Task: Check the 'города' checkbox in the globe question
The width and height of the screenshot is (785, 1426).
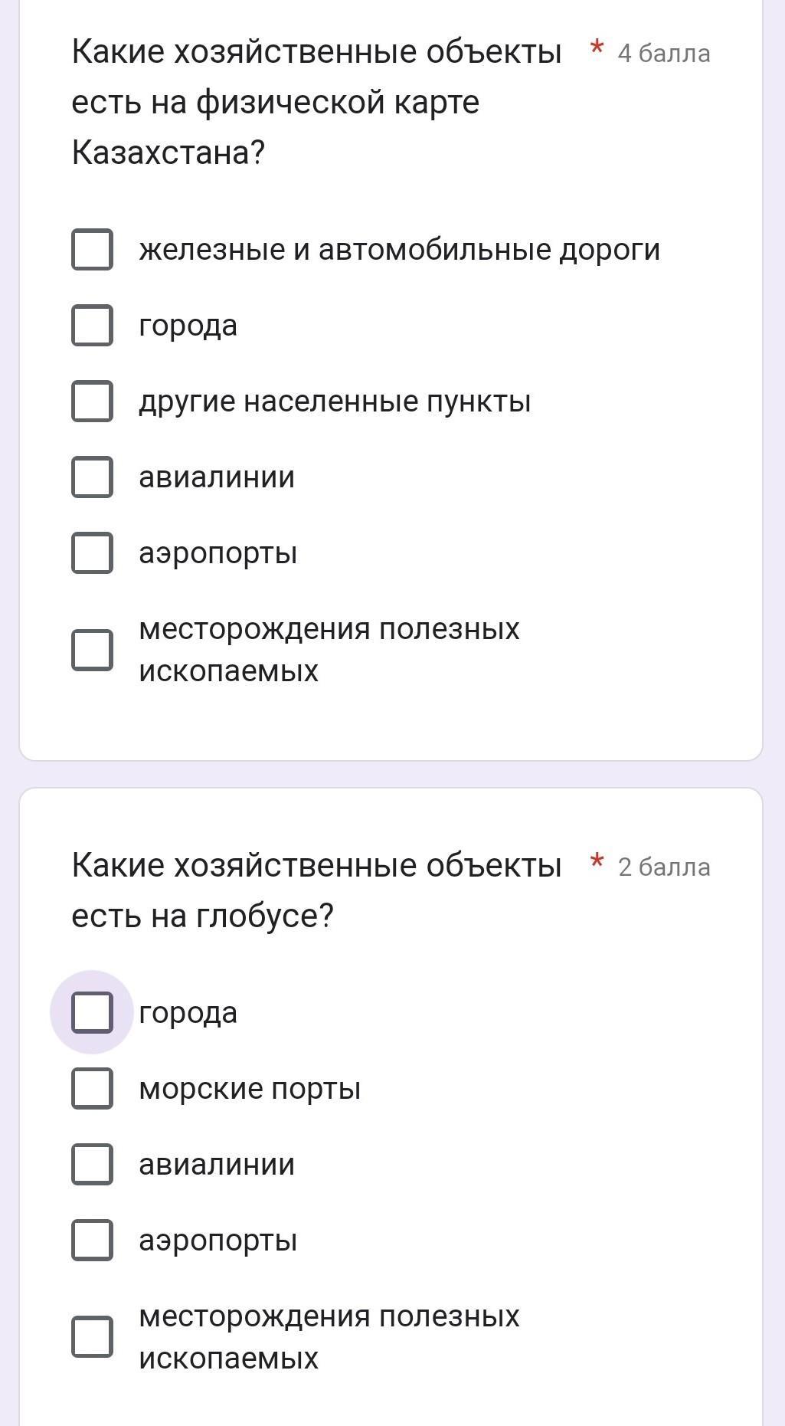Action: pyautogui.click(x=92, y=1012)
